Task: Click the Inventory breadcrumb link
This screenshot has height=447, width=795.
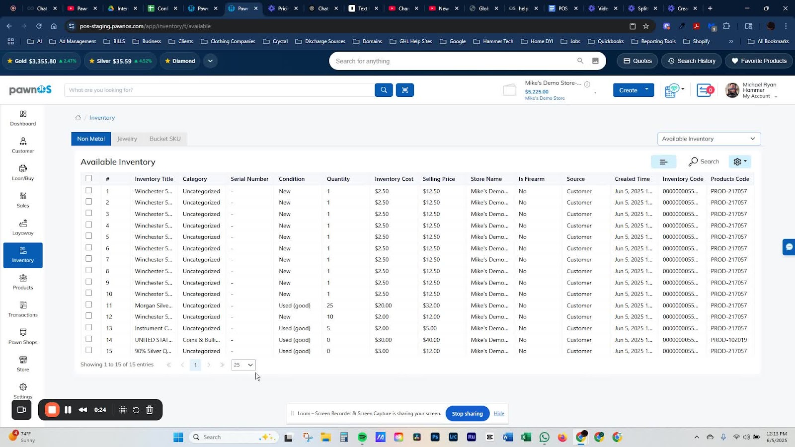Action: pos(102,118)
